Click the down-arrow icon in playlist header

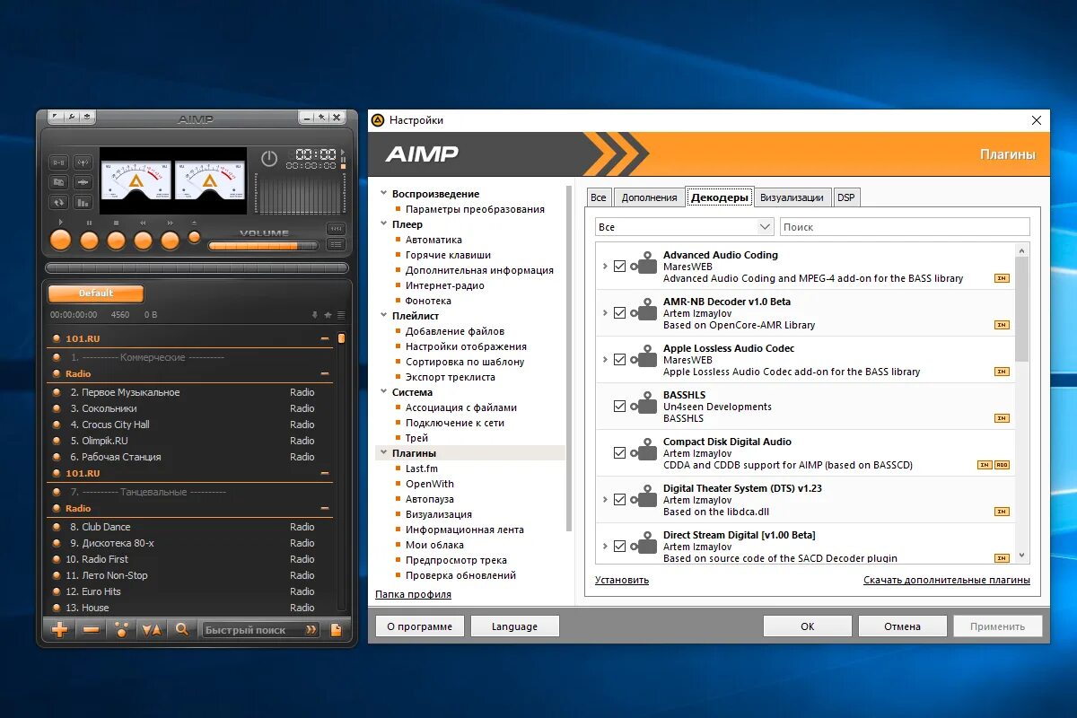coord(314,315)
